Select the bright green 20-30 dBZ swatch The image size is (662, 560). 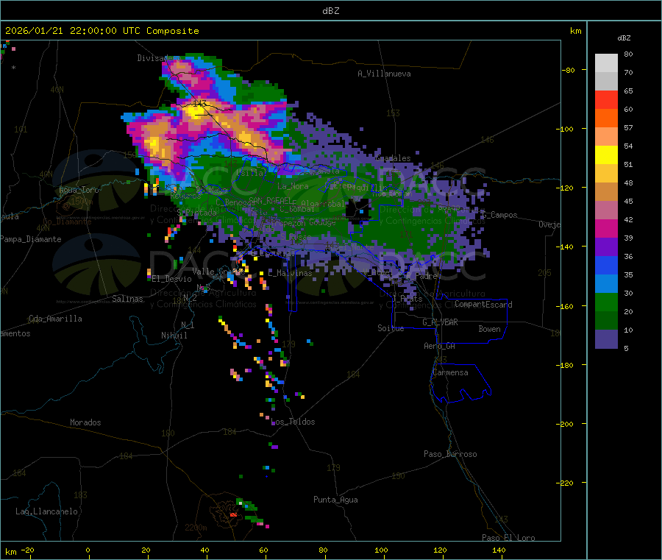(x=606, y=302)
